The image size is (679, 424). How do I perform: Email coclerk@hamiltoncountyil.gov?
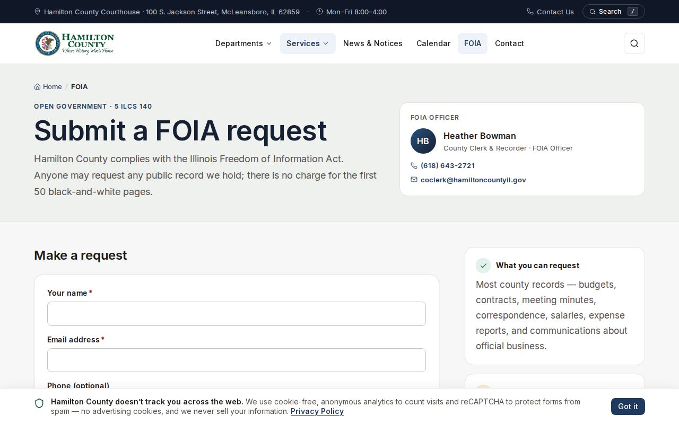coord(473,180)
